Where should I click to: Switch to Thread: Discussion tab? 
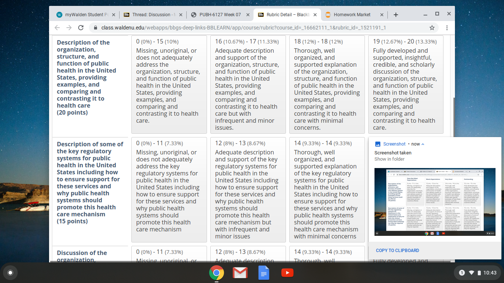coord(151,15)
